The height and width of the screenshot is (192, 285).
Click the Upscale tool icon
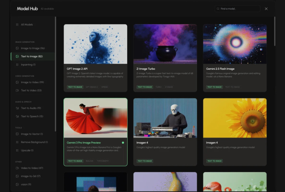tap(17, 150)
